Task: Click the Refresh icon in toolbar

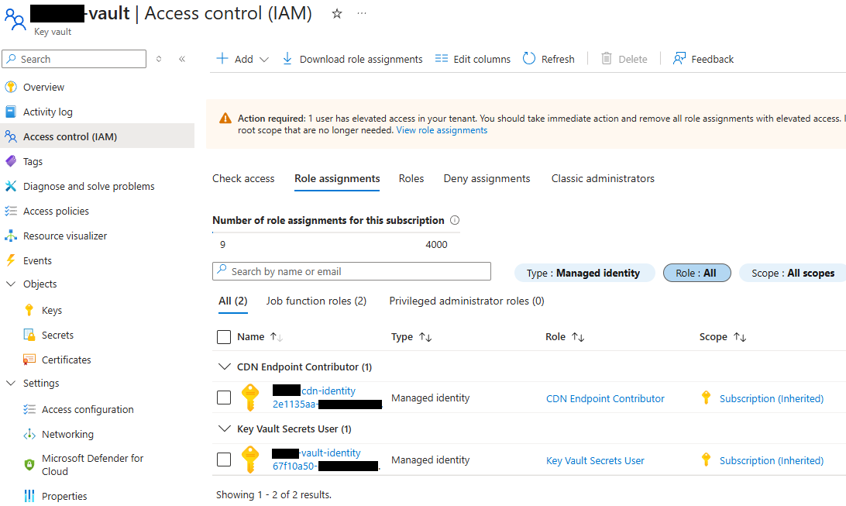Action: point(529,59)
